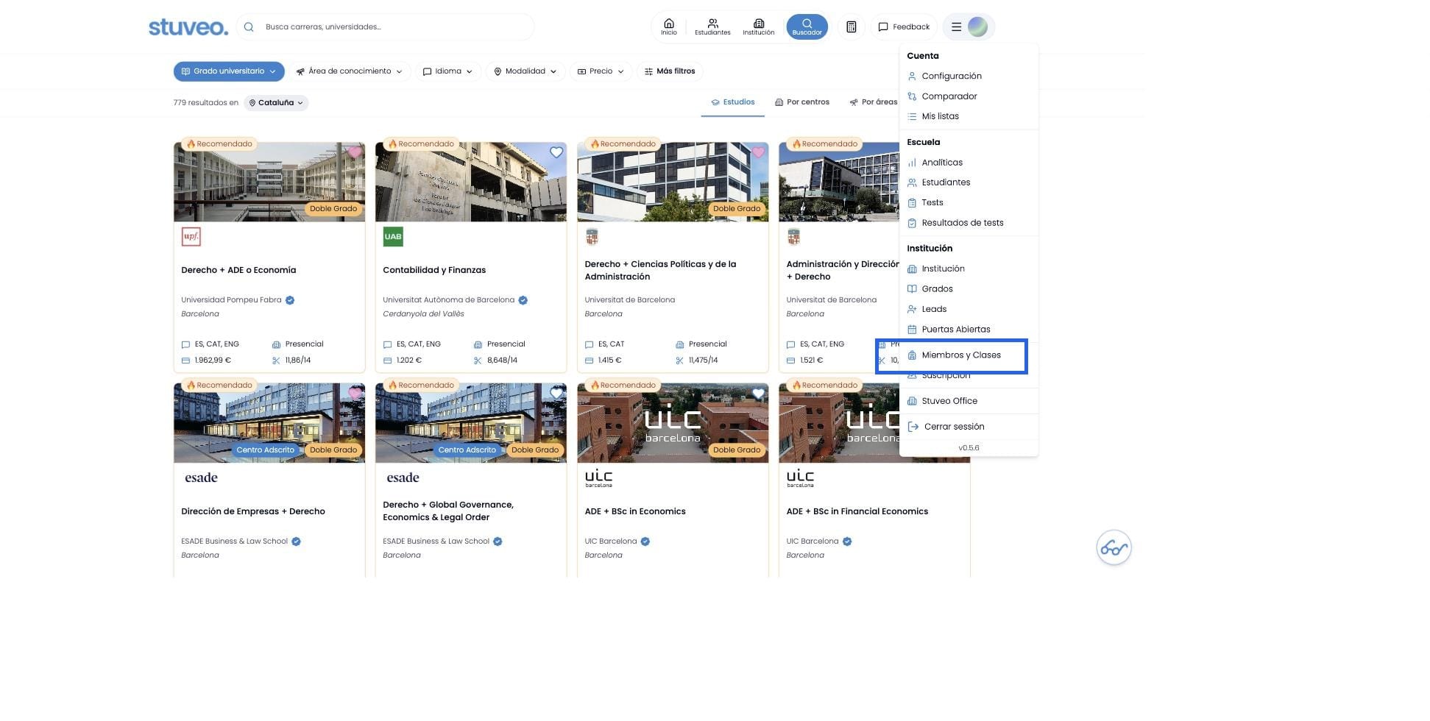The height and width of the screenshot is (721, 1430).
Task: Click ESADE verified badge on Global Governance card
Action: point(498,541)
